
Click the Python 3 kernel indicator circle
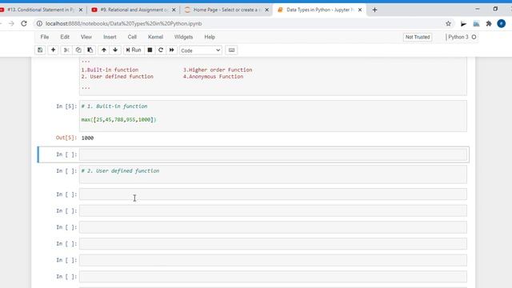click(474, 37)
